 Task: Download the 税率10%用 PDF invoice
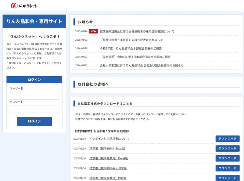click(x=227, y=168)
